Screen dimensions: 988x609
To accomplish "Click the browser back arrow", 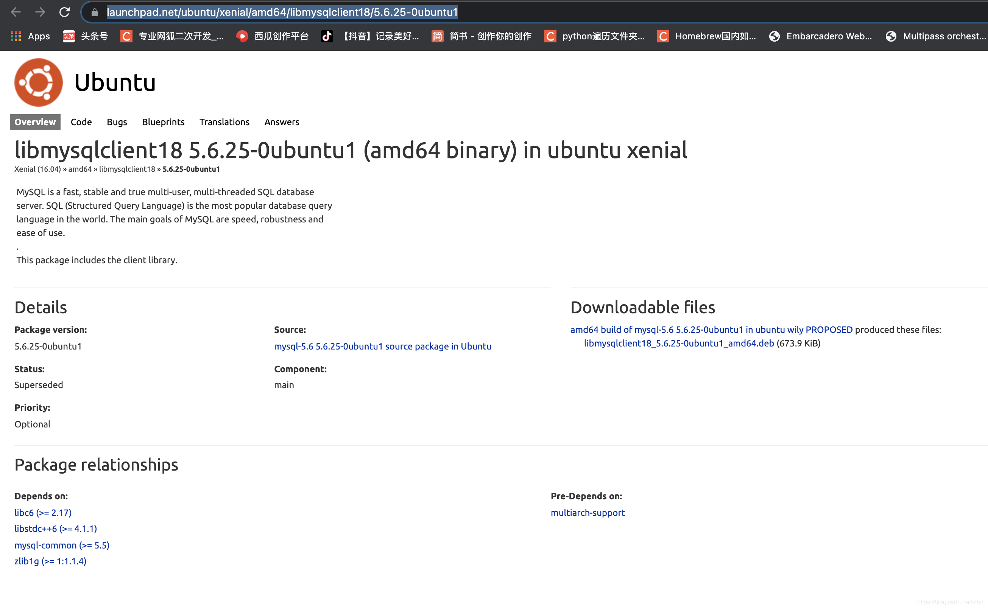I will click(x=16, y=12).
